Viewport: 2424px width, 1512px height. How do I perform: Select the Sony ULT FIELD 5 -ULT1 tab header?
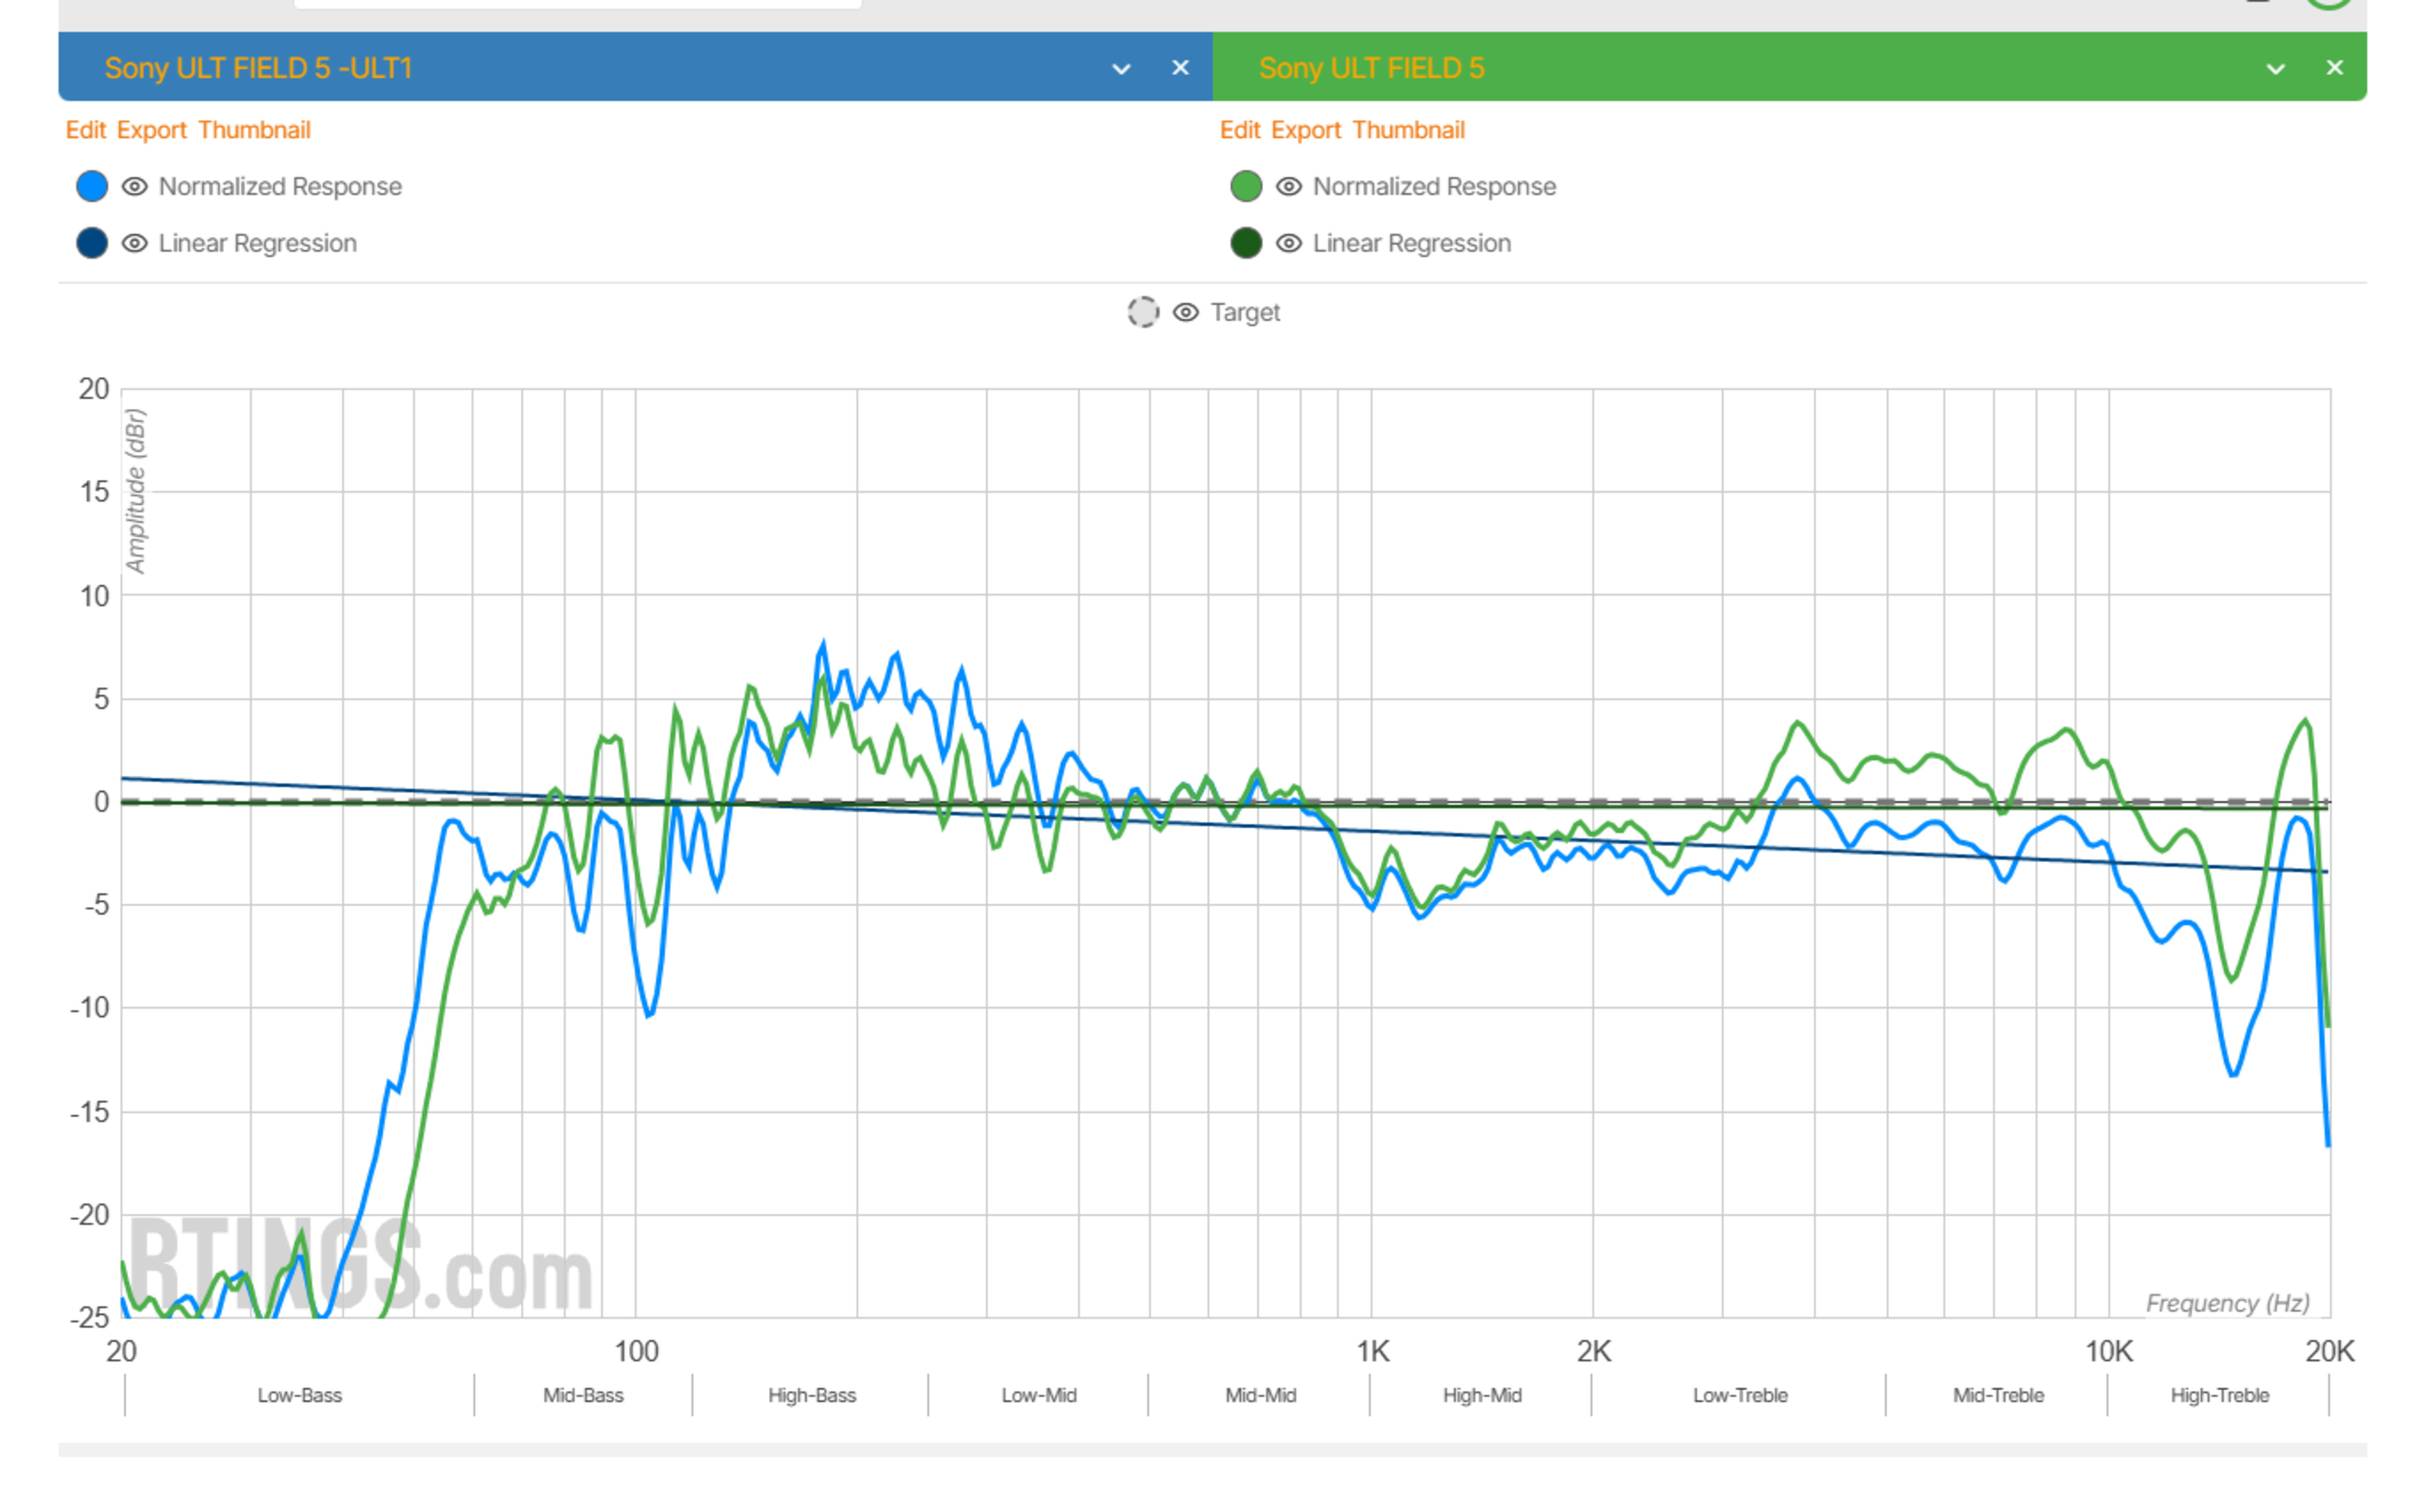(x=258, y=68)
